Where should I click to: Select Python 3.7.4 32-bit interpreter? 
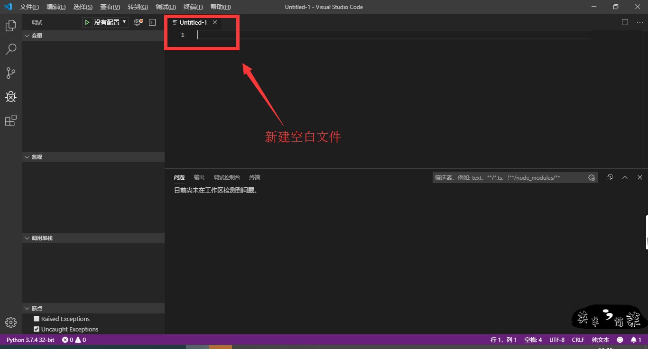point(30,340)
